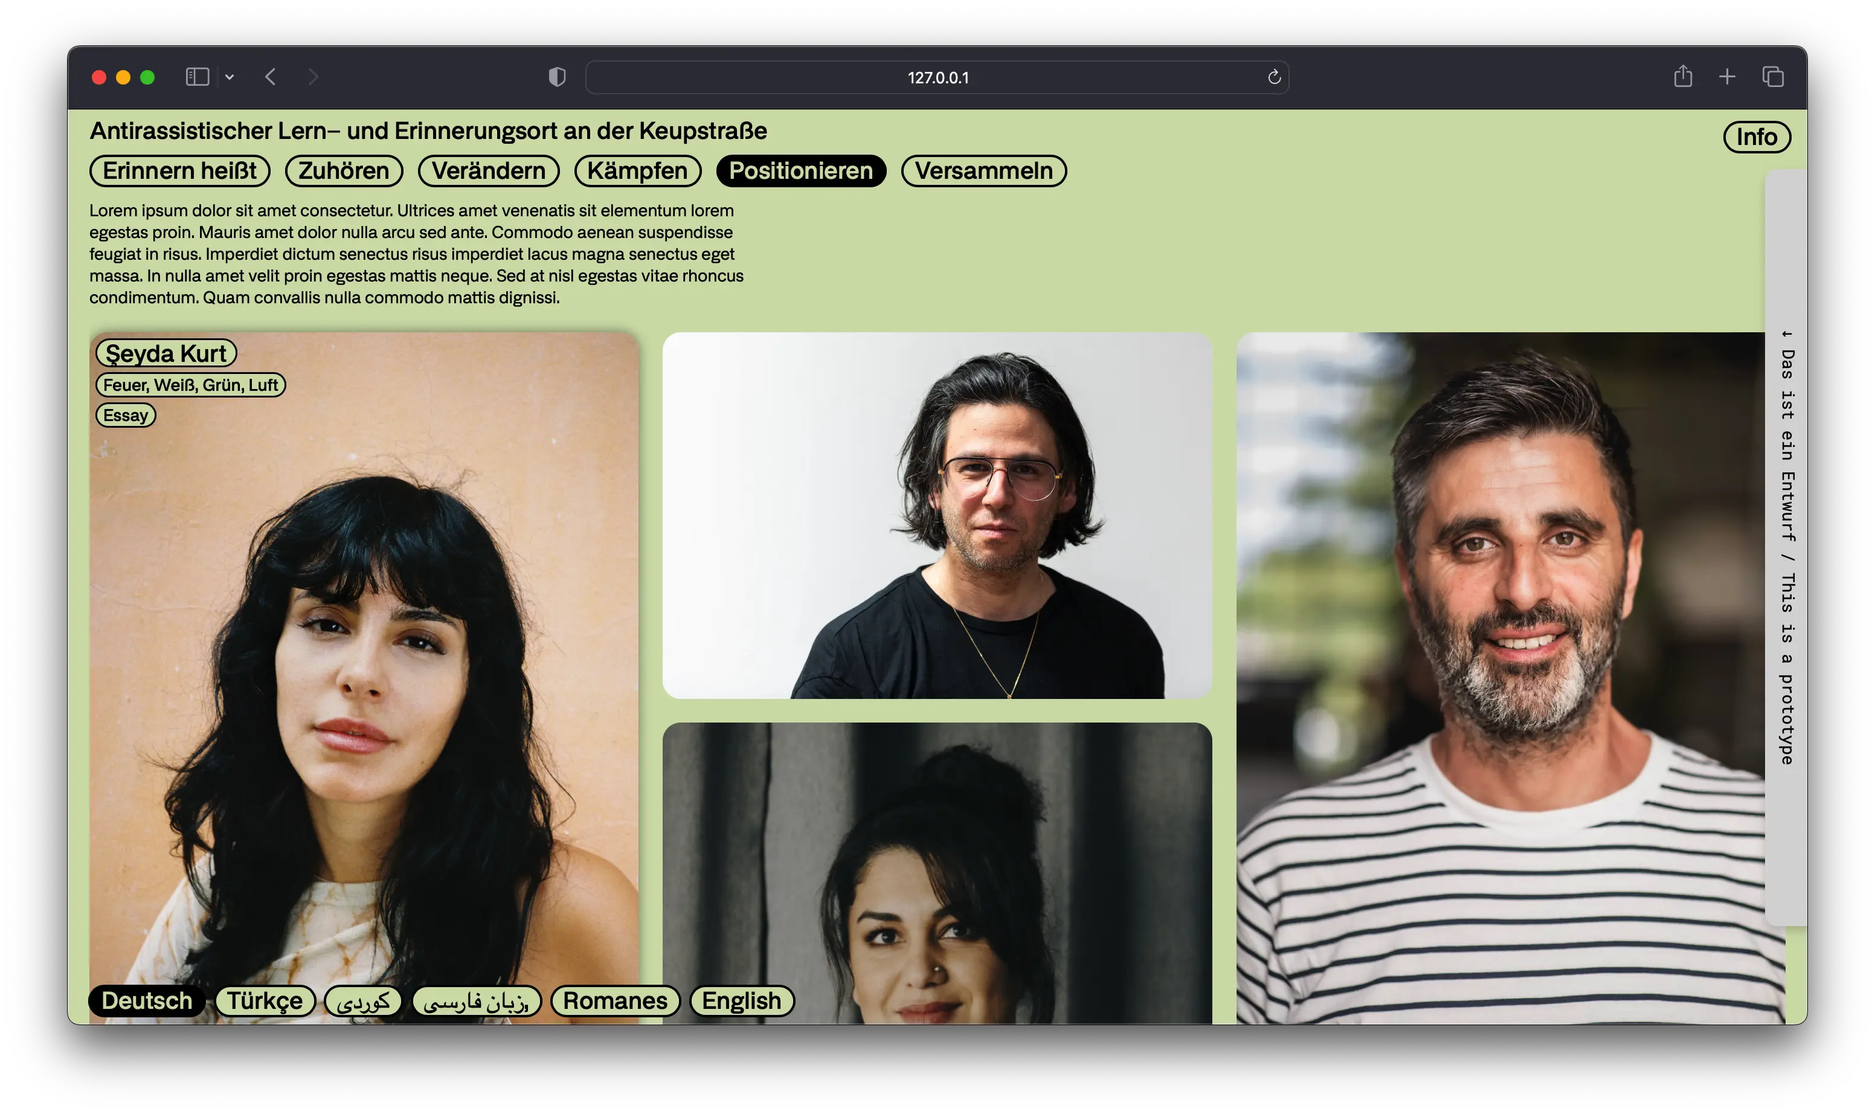Reload the page via refresh icon
This screenshot has height=1114, width=1875.
[x=1274, y=77]
